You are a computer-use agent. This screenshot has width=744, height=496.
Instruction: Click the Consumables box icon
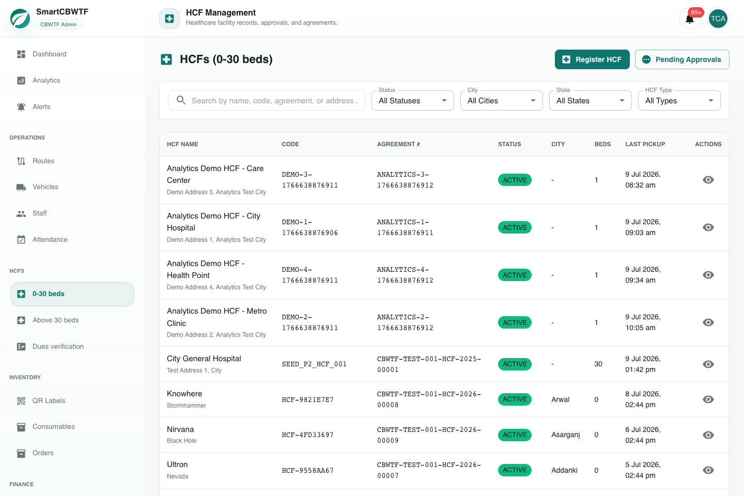[x=21, y=427]
